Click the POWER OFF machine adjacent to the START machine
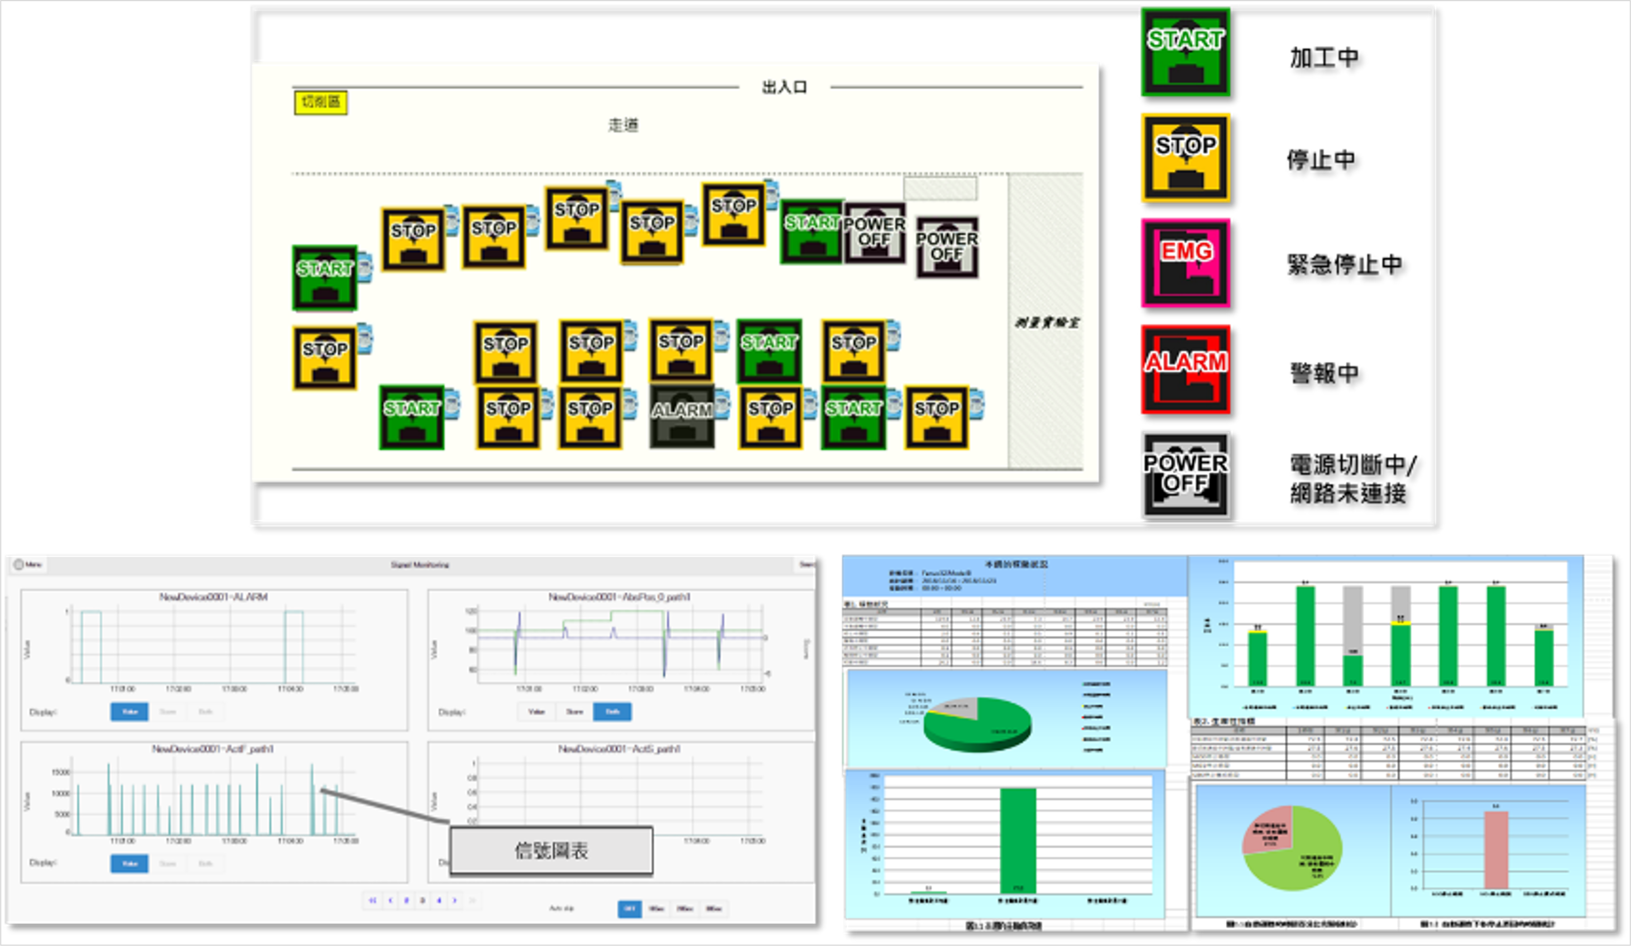The image size is (1631, 946). click(x=875, y=233)
